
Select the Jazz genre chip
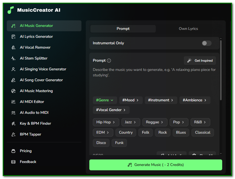click(x=131, y=122)
